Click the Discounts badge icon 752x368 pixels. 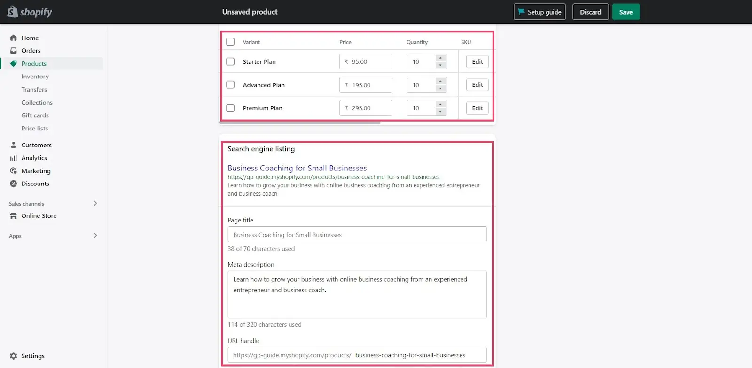[x=14, y=184]
